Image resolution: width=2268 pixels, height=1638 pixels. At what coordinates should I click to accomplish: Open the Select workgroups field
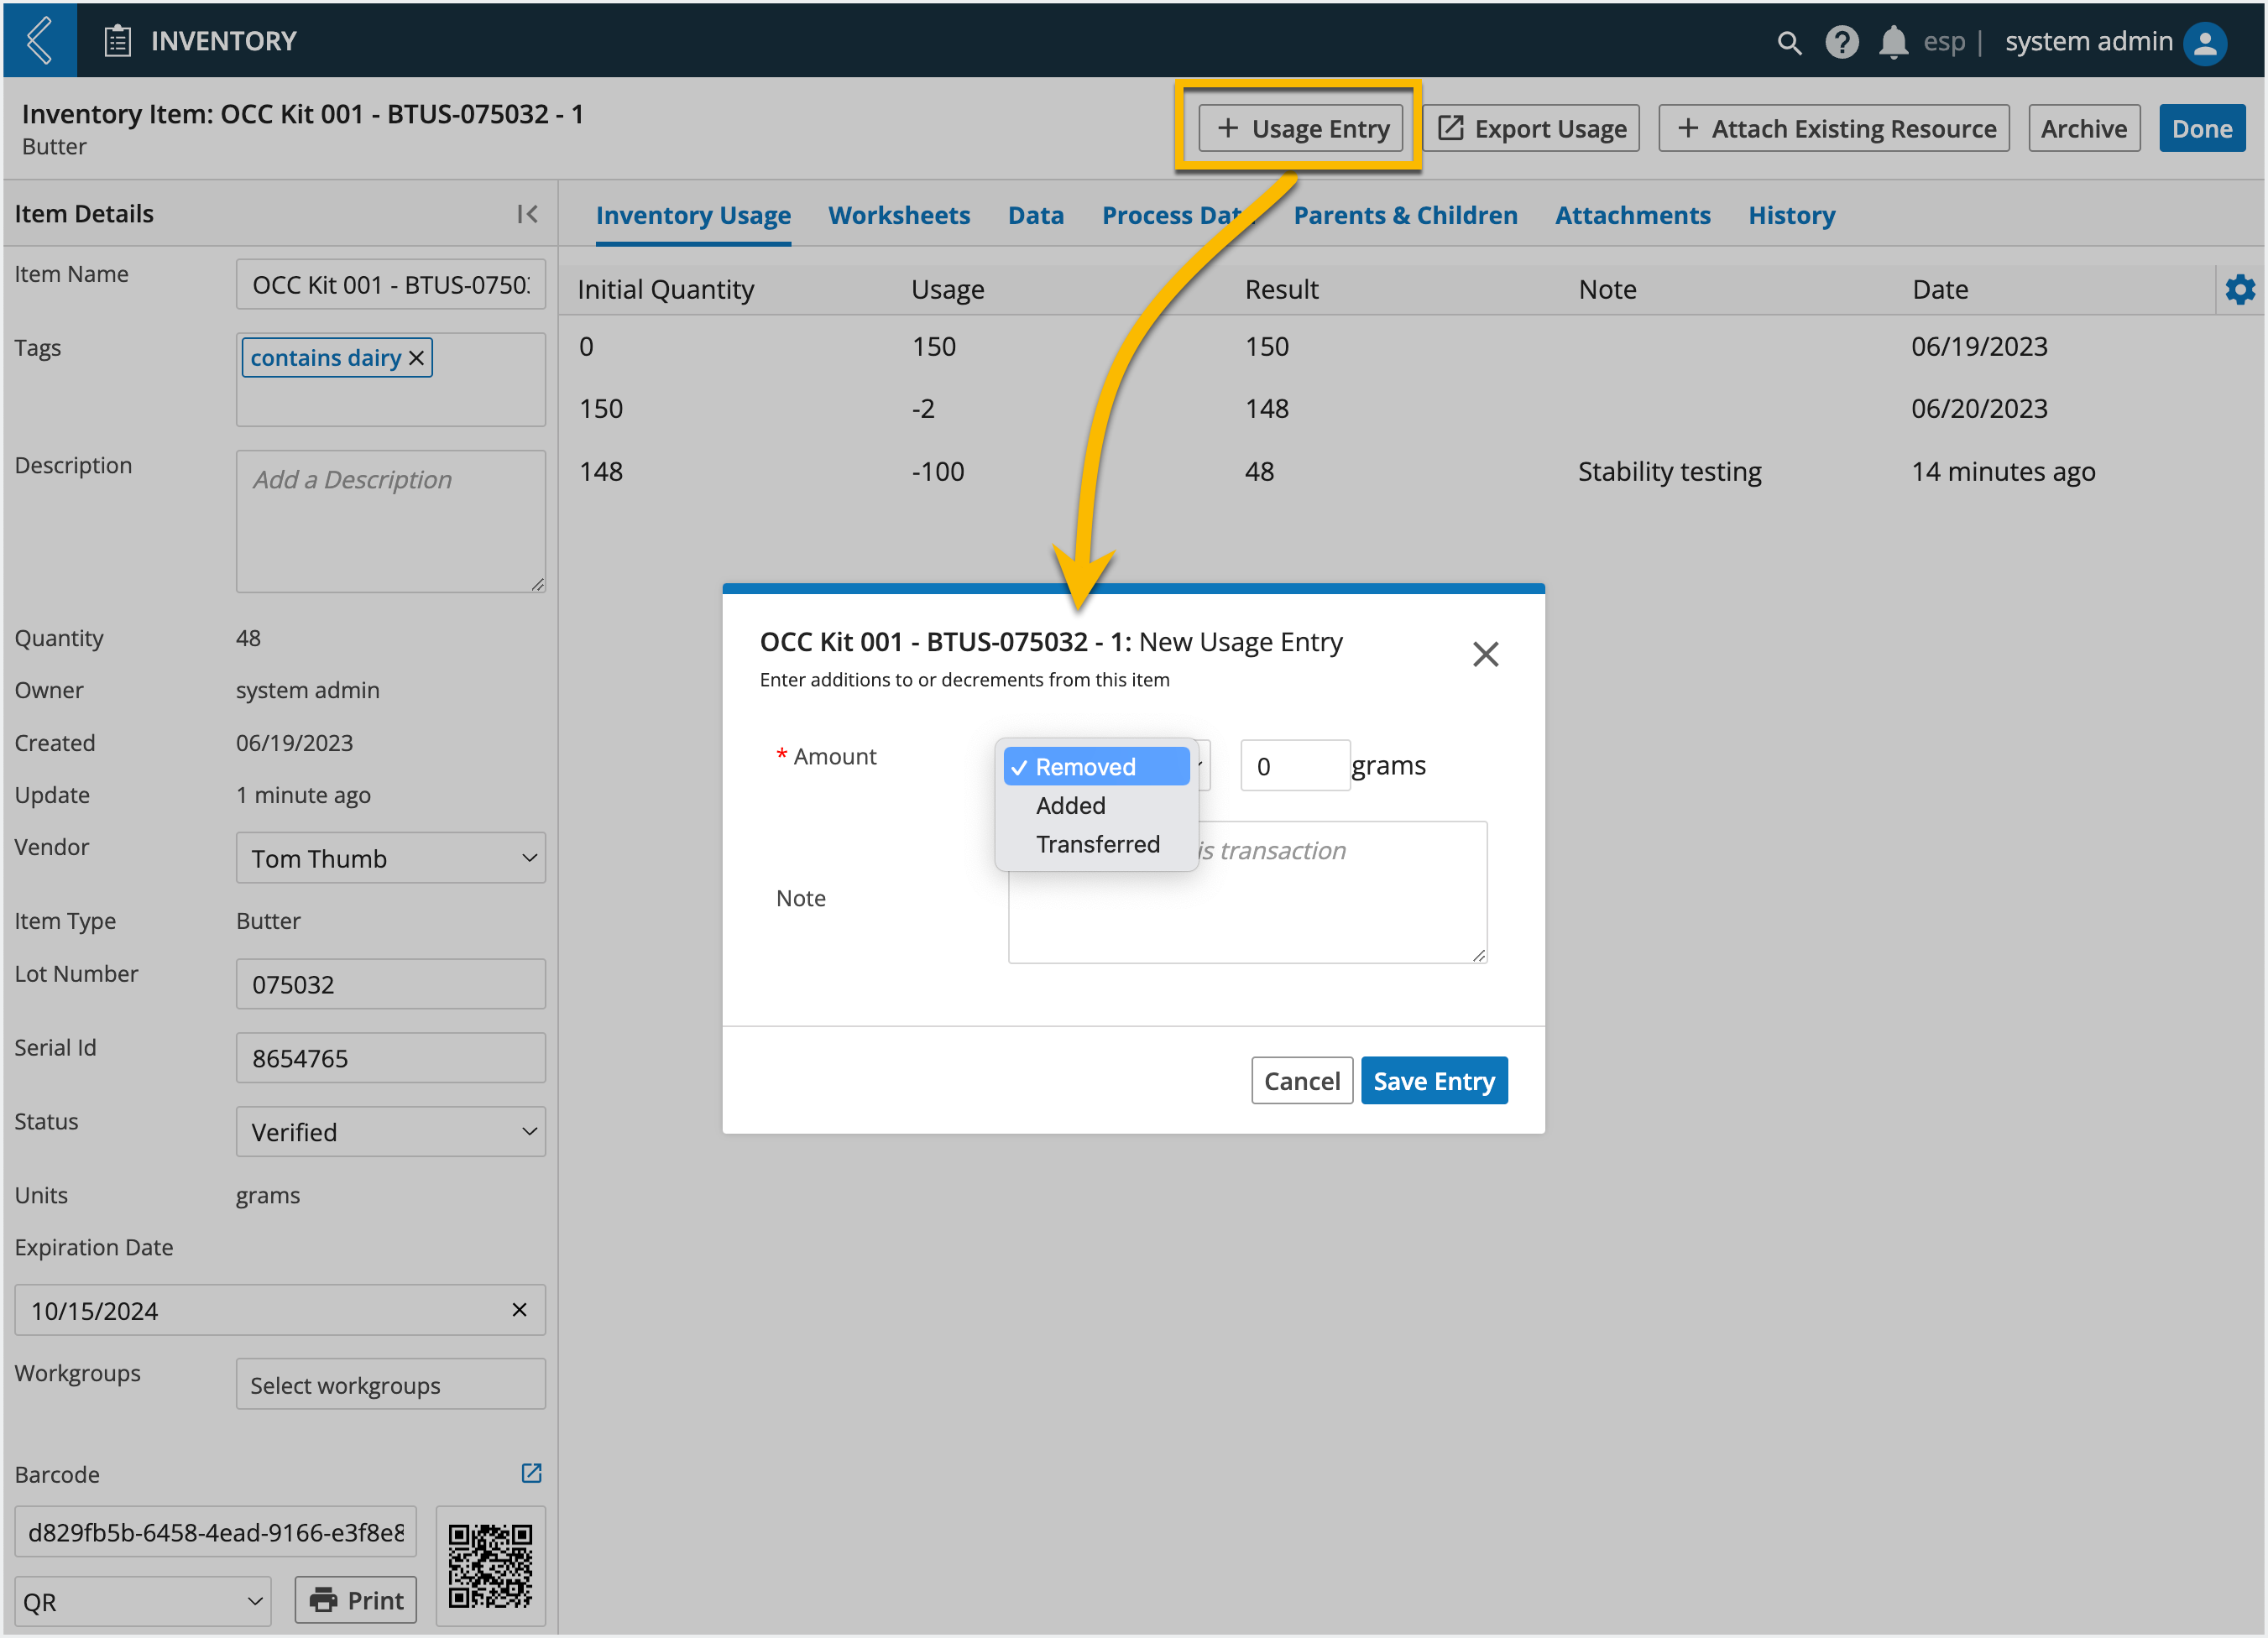pos(391,1384)
